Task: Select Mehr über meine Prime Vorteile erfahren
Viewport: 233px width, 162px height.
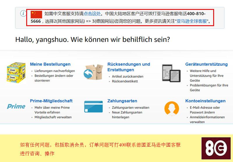Action: point(52,110)
